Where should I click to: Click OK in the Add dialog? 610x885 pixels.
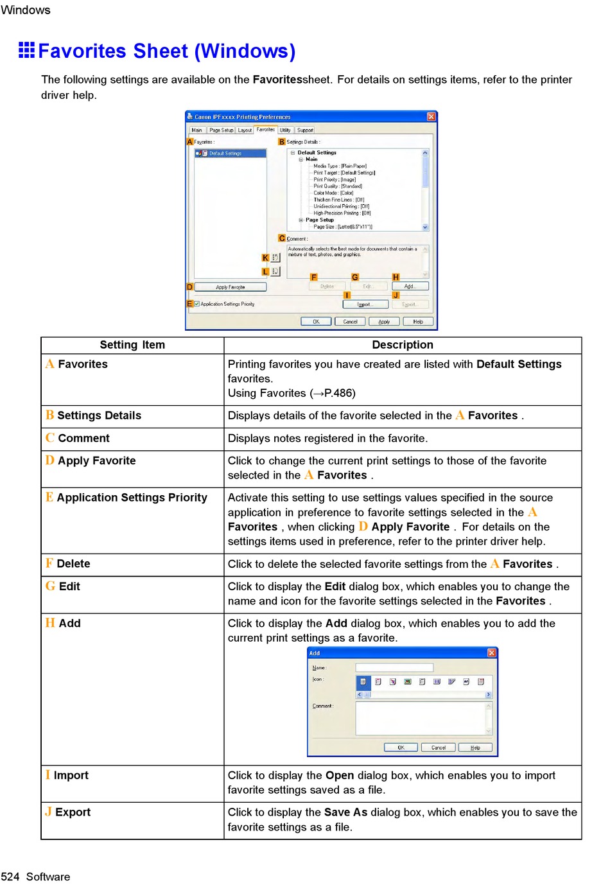pos(401,748)
